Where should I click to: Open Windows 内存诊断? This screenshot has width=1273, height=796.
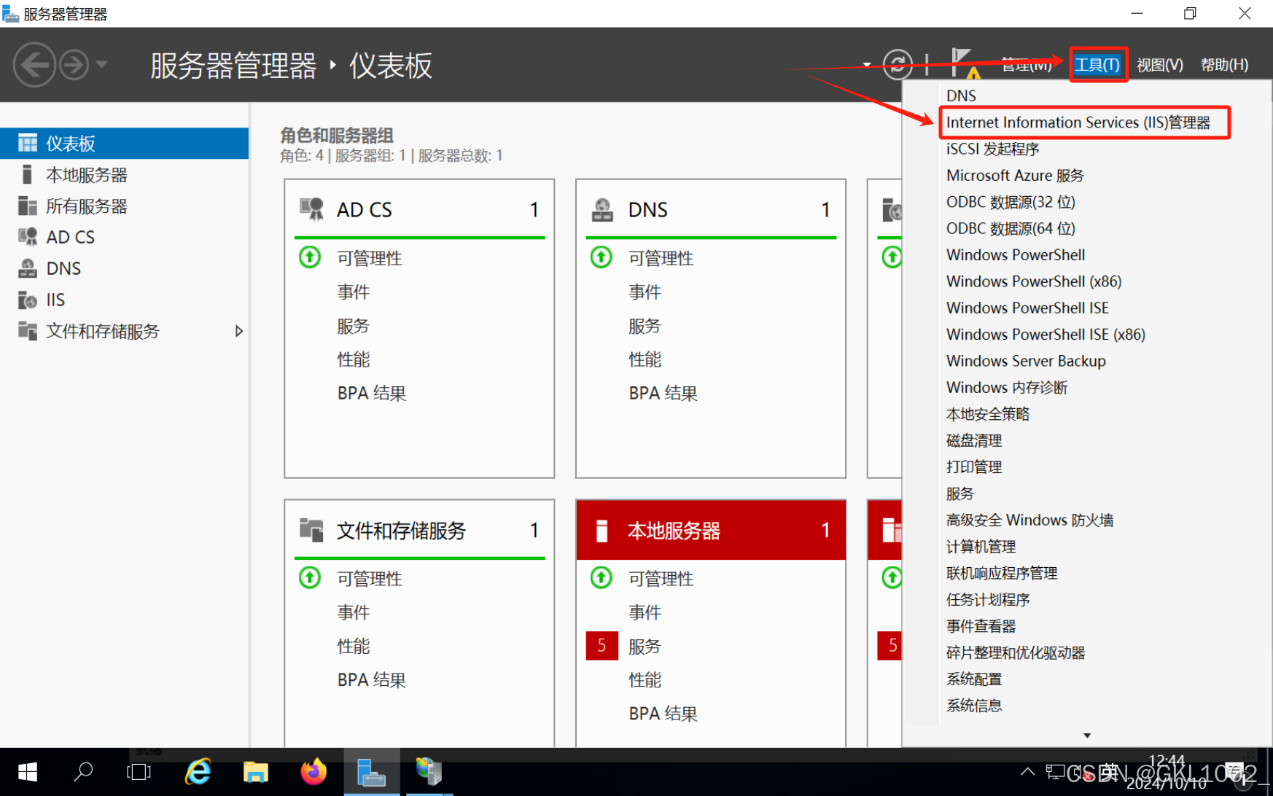(1007, 388)
